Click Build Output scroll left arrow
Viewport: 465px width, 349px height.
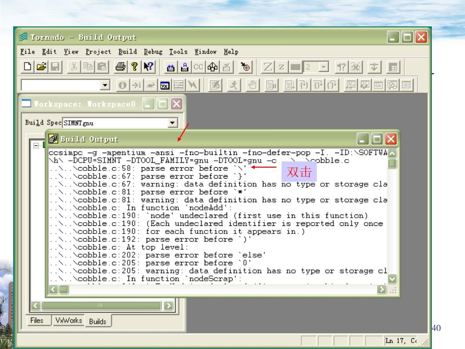pyautogui.click(x=54, y=289)
